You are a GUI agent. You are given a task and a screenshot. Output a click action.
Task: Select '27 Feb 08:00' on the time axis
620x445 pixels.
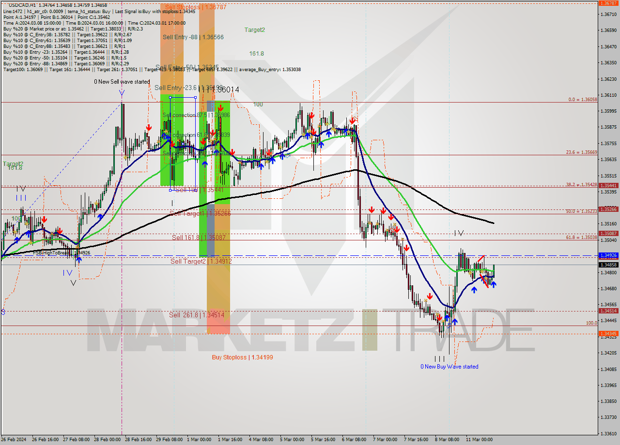76,440
